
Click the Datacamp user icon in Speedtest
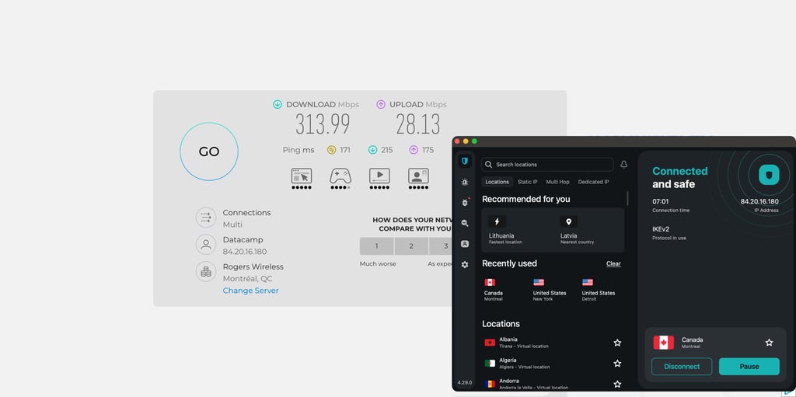pyautogui.click(x=206, y=245)
